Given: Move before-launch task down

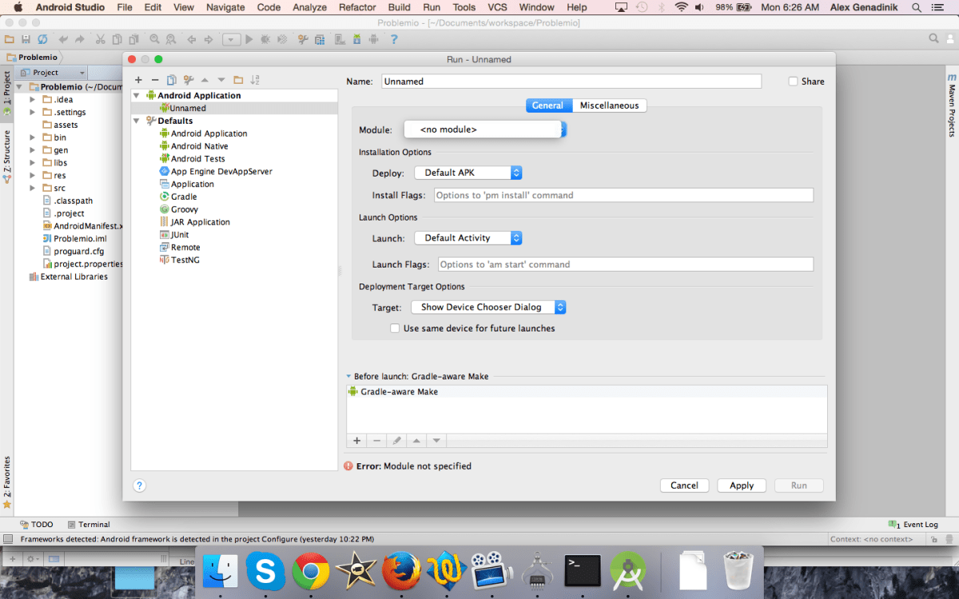Looking at the screenshot, I should tap(436, 440).
